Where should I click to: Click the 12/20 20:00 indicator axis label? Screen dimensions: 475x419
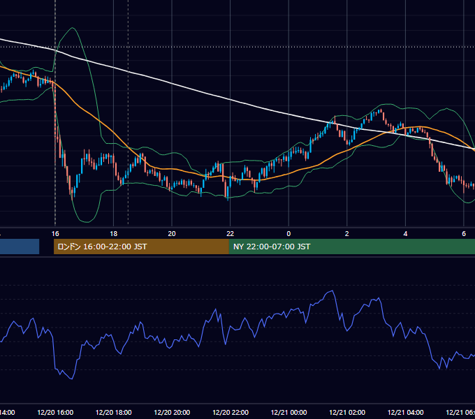pos(172,412)
